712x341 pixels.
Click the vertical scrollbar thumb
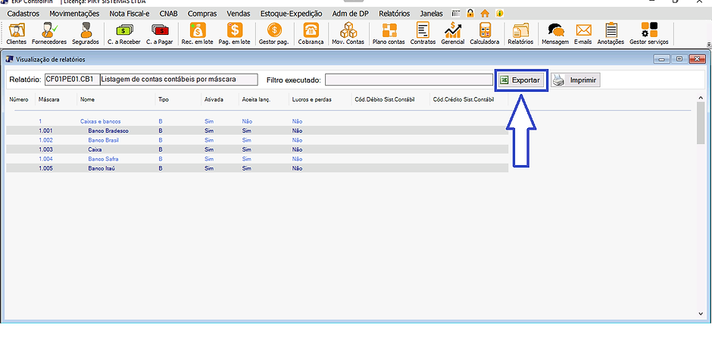701,123
